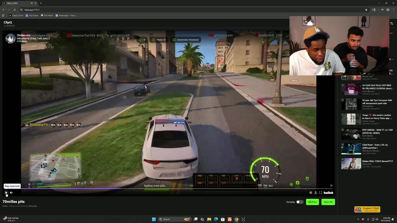Reload the page with the refresh icon

(x=14, y=10)
